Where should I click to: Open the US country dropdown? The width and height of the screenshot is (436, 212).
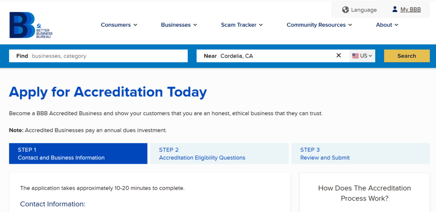click(x=362, y=56)
